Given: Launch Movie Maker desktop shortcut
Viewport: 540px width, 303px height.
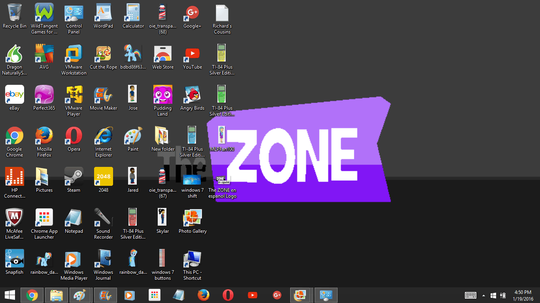Looking at the screenshot, I should (x=104, y=98).
